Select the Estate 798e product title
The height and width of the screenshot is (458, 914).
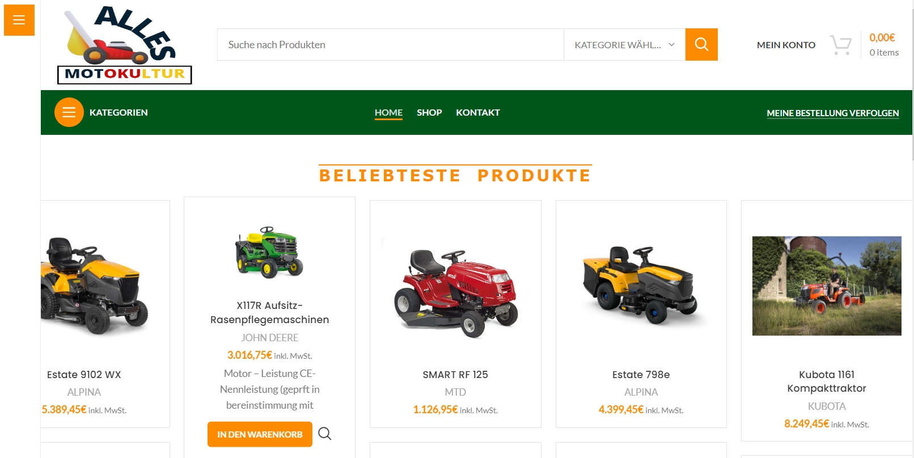point(641,375)
